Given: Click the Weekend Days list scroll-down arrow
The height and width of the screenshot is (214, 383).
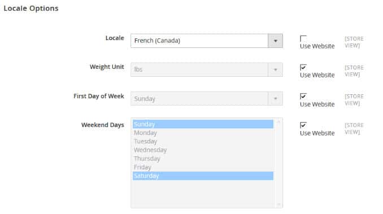Looking at the screenshot, I should point(278,204).
